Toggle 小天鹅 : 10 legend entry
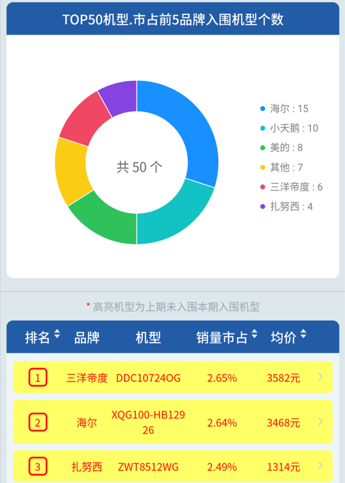The width and height of the screenshot is (345, 483). [289, 128]
